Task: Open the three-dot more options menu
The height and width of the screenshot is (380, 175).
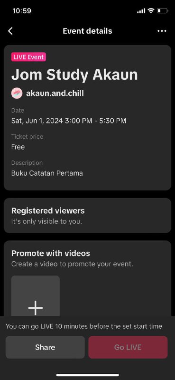Action: tap(162, 31)
